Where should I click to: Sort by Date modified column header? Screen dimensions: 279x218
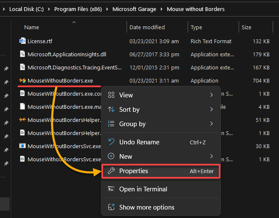click(147, 28)
